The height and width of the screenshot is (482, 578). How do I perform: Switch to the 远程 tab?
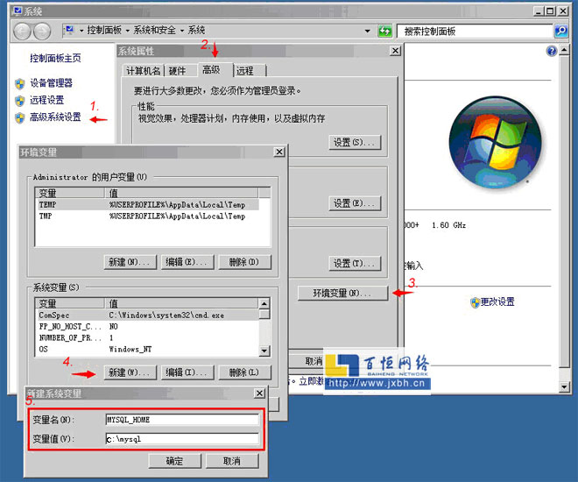[x=250, y=70]
